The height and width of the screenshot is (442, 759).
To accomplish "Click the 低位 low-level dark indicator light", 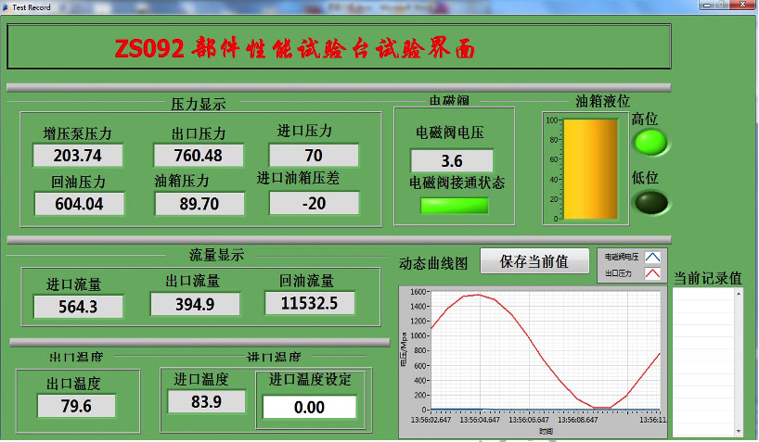I will pyautogui.click(x=650, y=201).
